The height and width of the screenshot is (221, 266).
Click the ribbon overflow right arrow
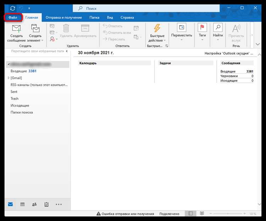[252, 35]
